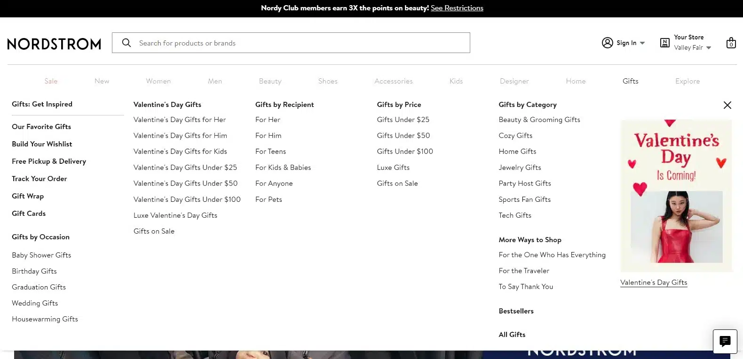Click the Valentine's Day Is Coming promo image

(x=676, y=196)
